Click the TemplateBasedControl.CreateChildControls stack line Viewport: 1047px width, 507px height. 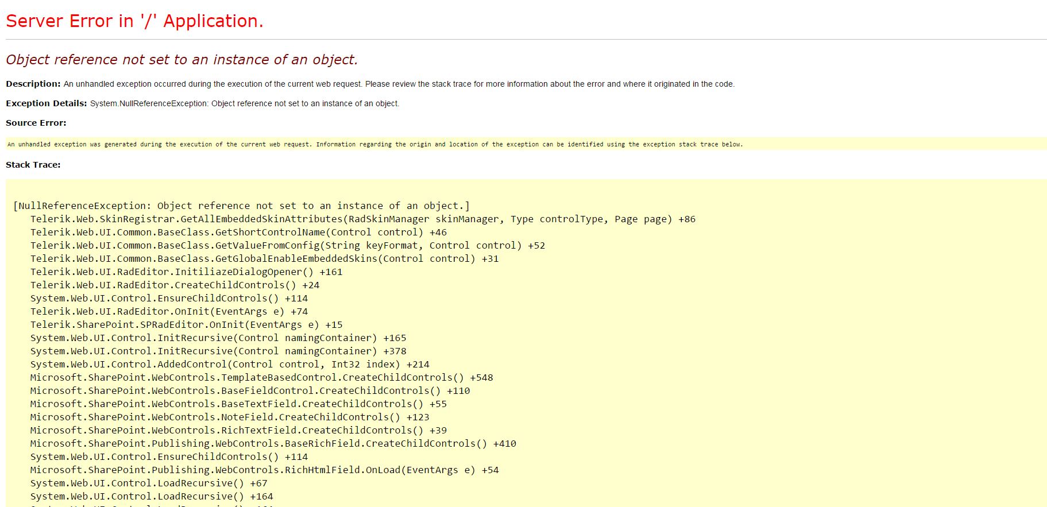261,377
